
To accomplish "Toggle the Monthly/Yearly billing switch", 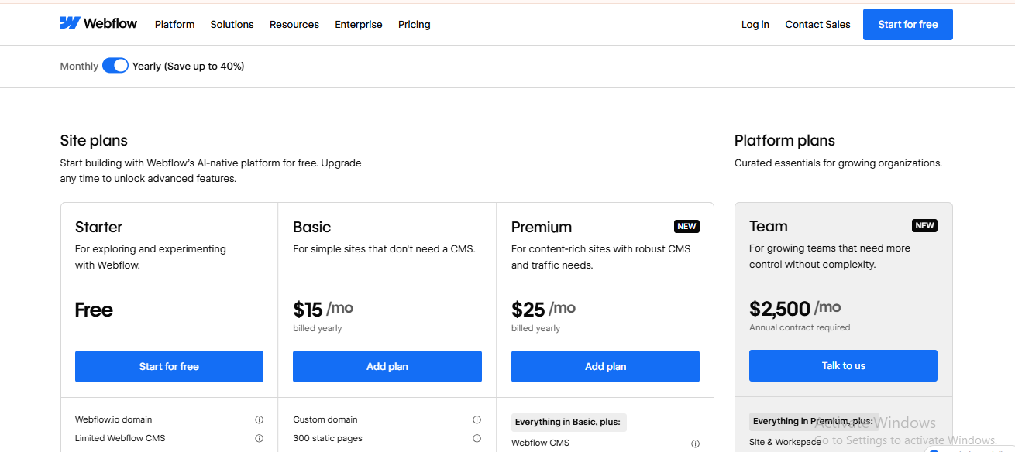I will click(x=115, y=66).
